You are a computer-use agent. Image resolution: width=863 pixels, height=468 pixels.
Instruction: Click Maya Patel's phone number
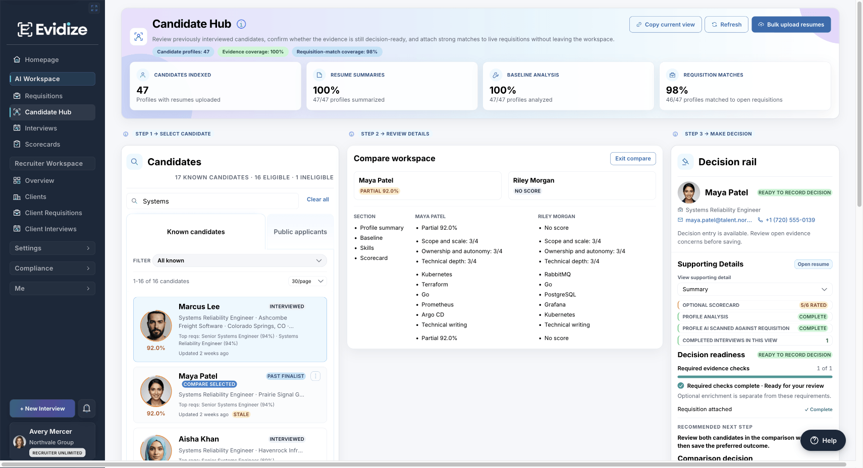pos(790,220)
